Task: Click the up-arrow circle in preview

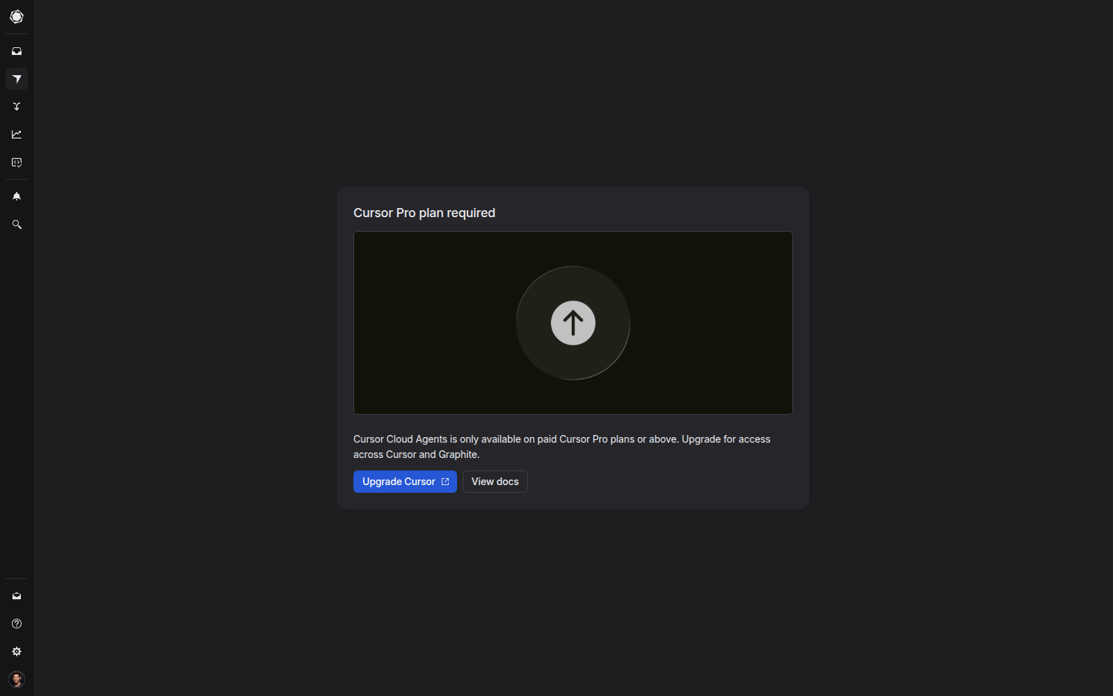Action: point(573,323)
